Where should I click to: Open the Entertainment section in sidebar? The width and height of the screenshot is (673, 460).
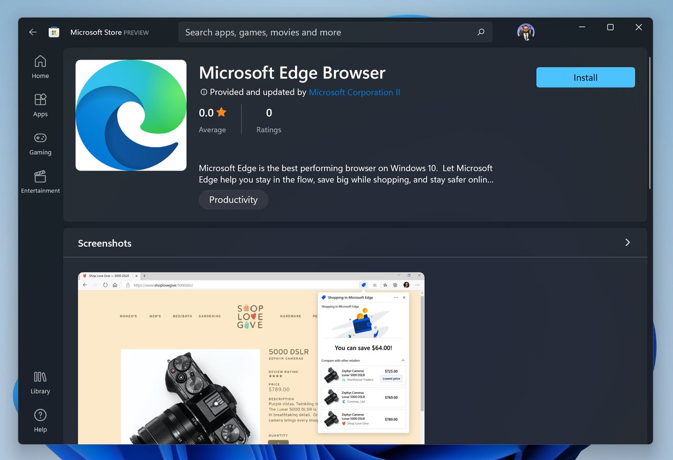[x=40, y=182]
